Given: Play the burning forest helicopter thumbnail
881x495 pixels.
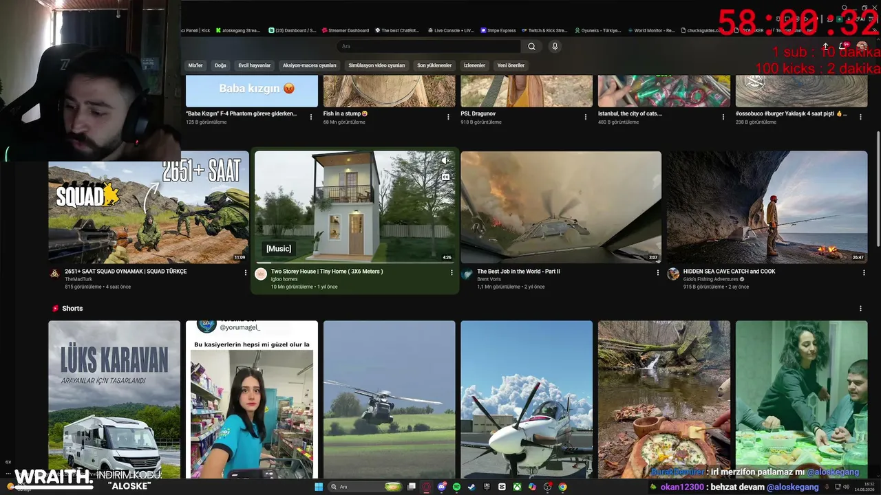Looking at the screenshot, I should click(x=561, y=208).
